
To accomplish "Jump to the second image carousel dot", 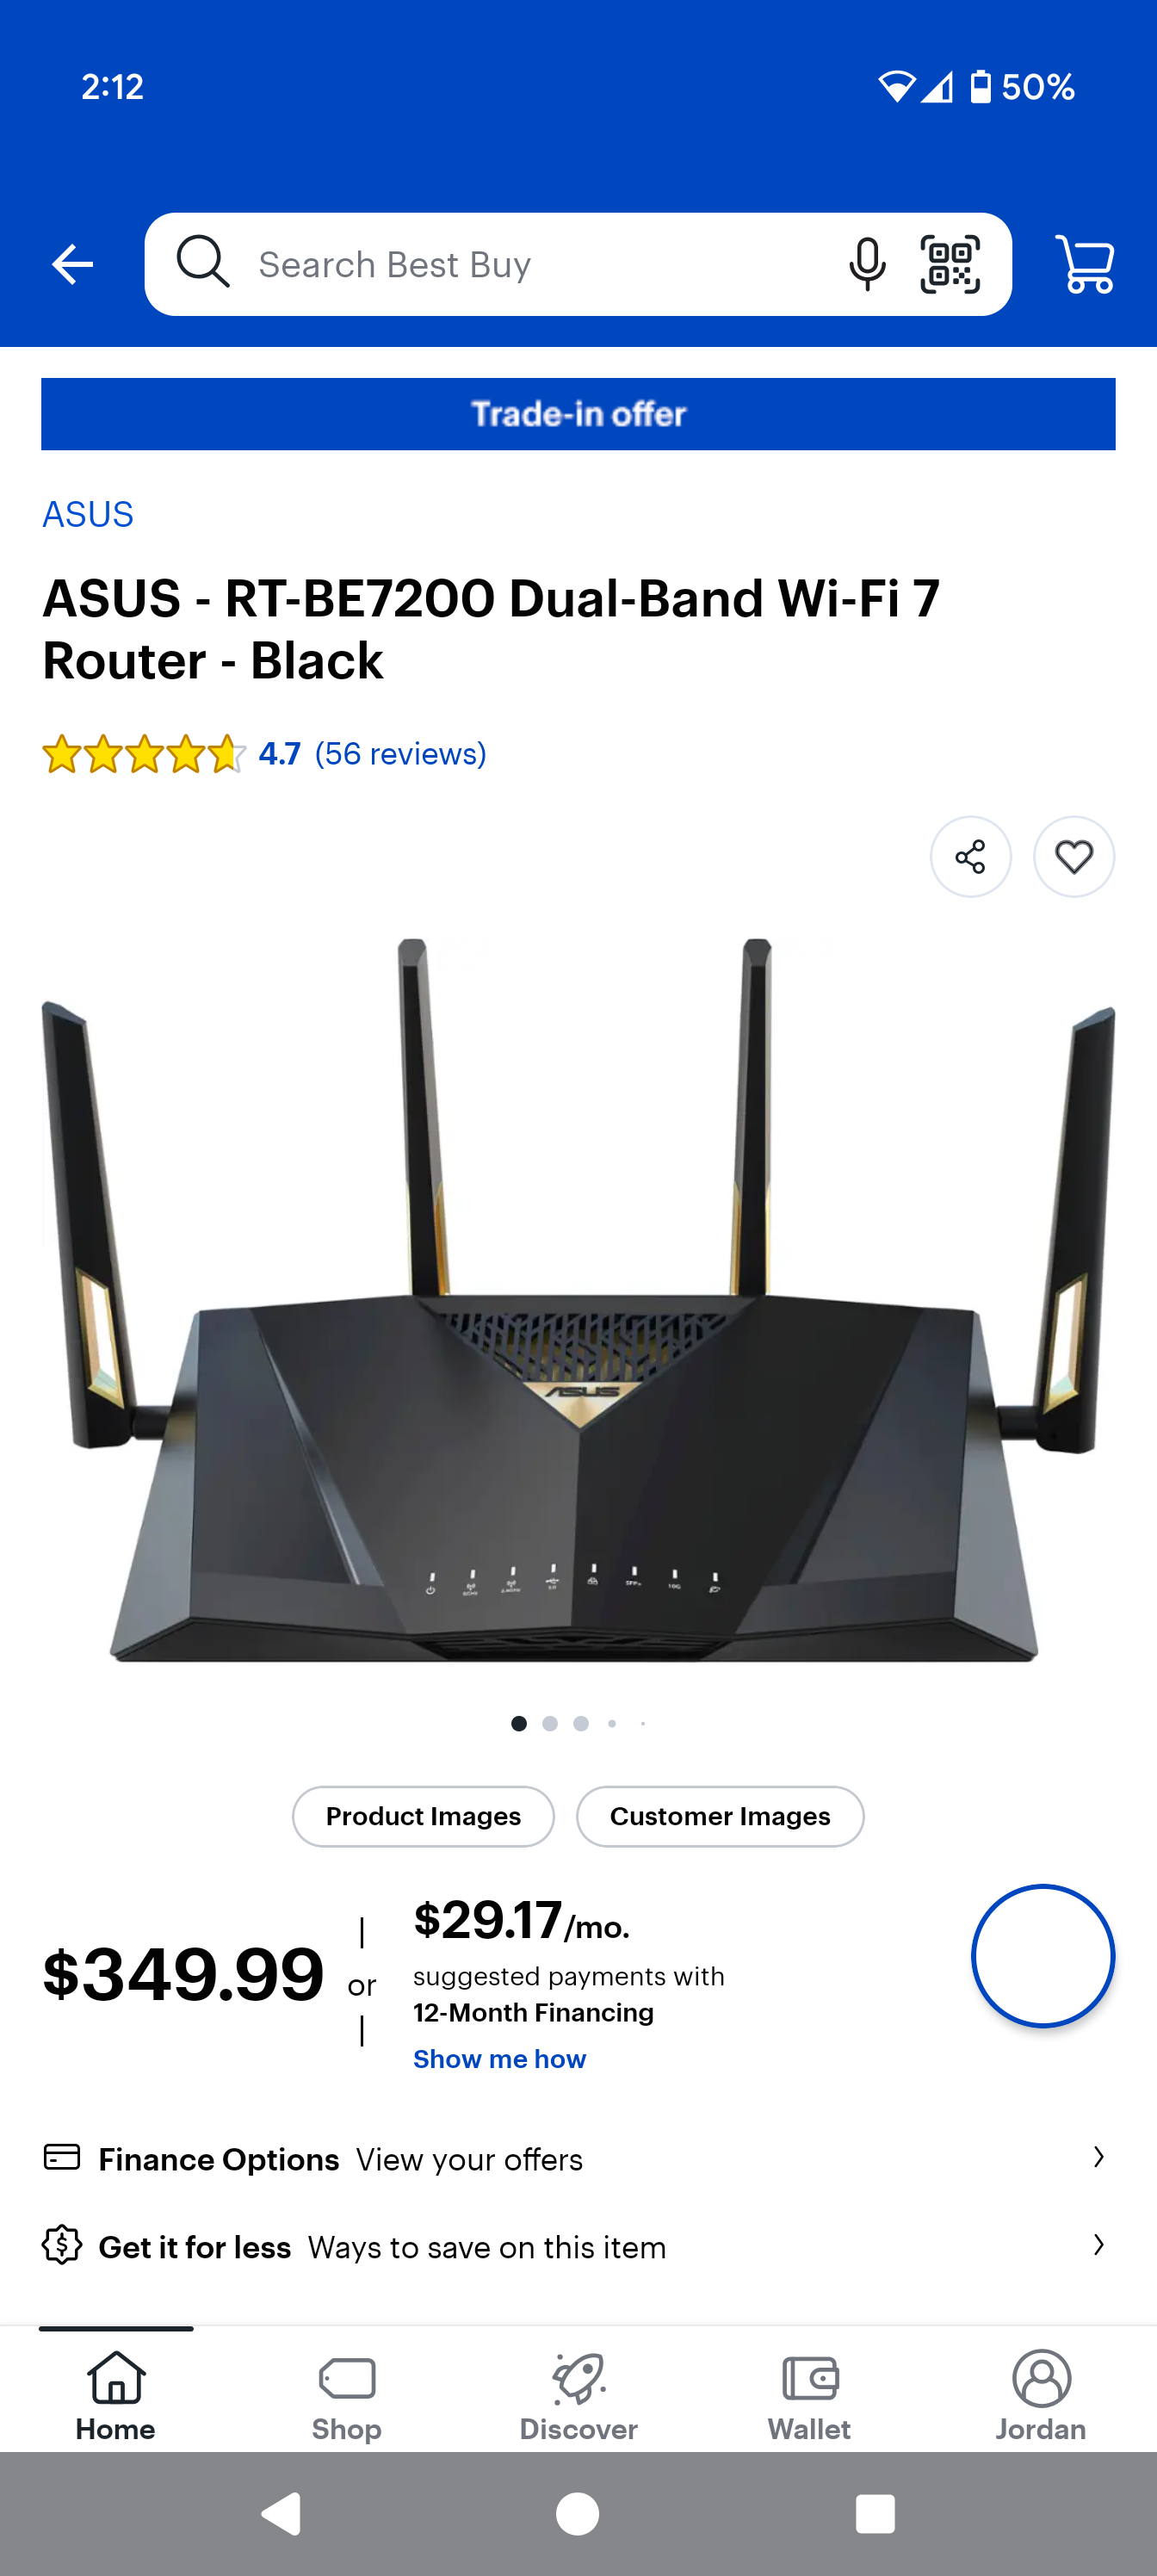I will pyautogui.click(x=550, y=1723).
